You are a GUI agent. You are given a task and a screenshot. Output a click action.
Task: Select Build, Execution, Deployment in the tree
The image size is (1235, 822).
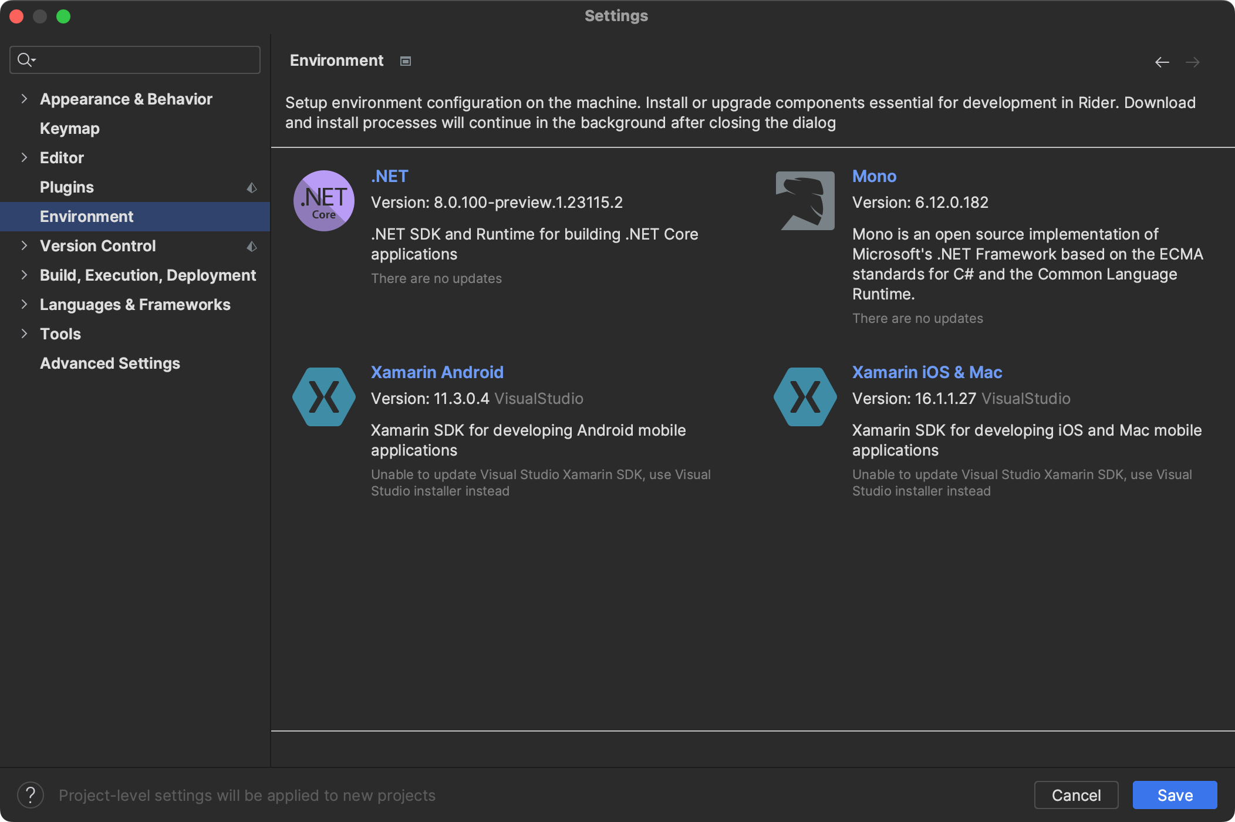click(148, 275)
